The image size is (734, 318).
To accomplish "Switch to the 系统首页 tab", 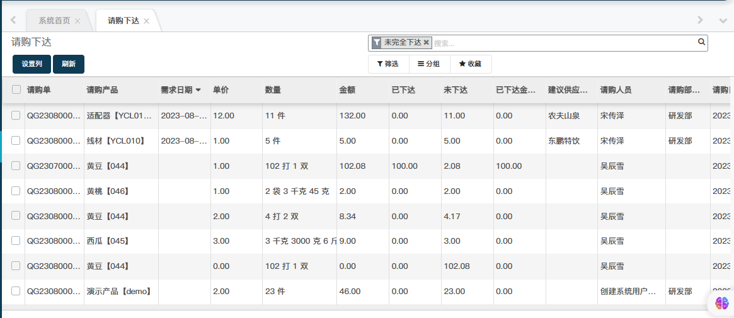I will click(x=54, y=21).
